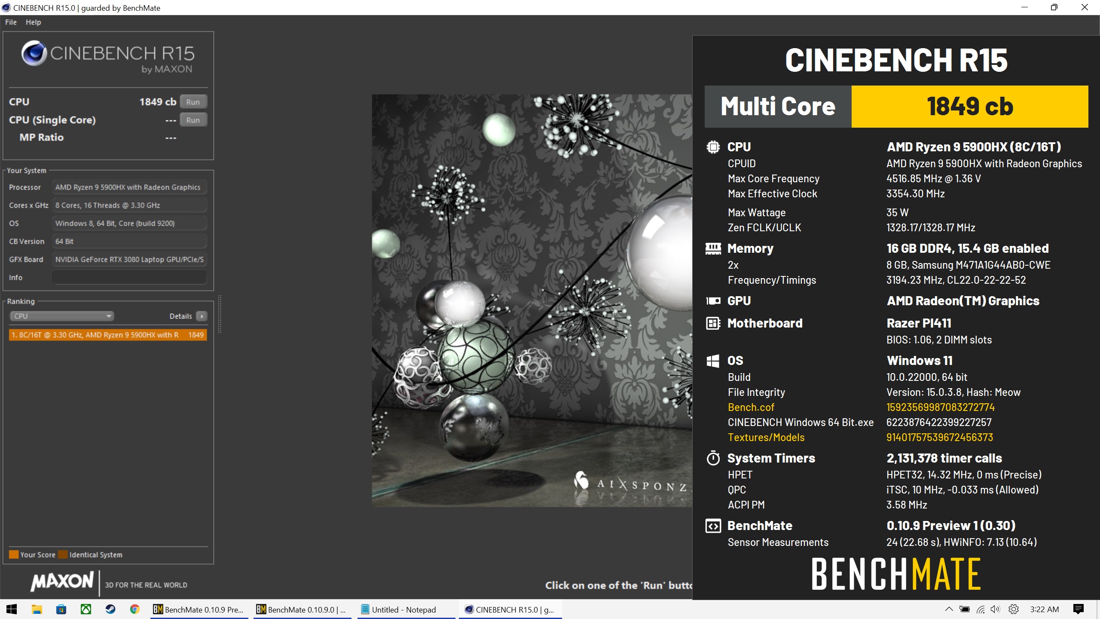Switch to CINEBENCH R15.0 taskbar button
Screen dimensions: 1100x619
click(x=510, y=609)
